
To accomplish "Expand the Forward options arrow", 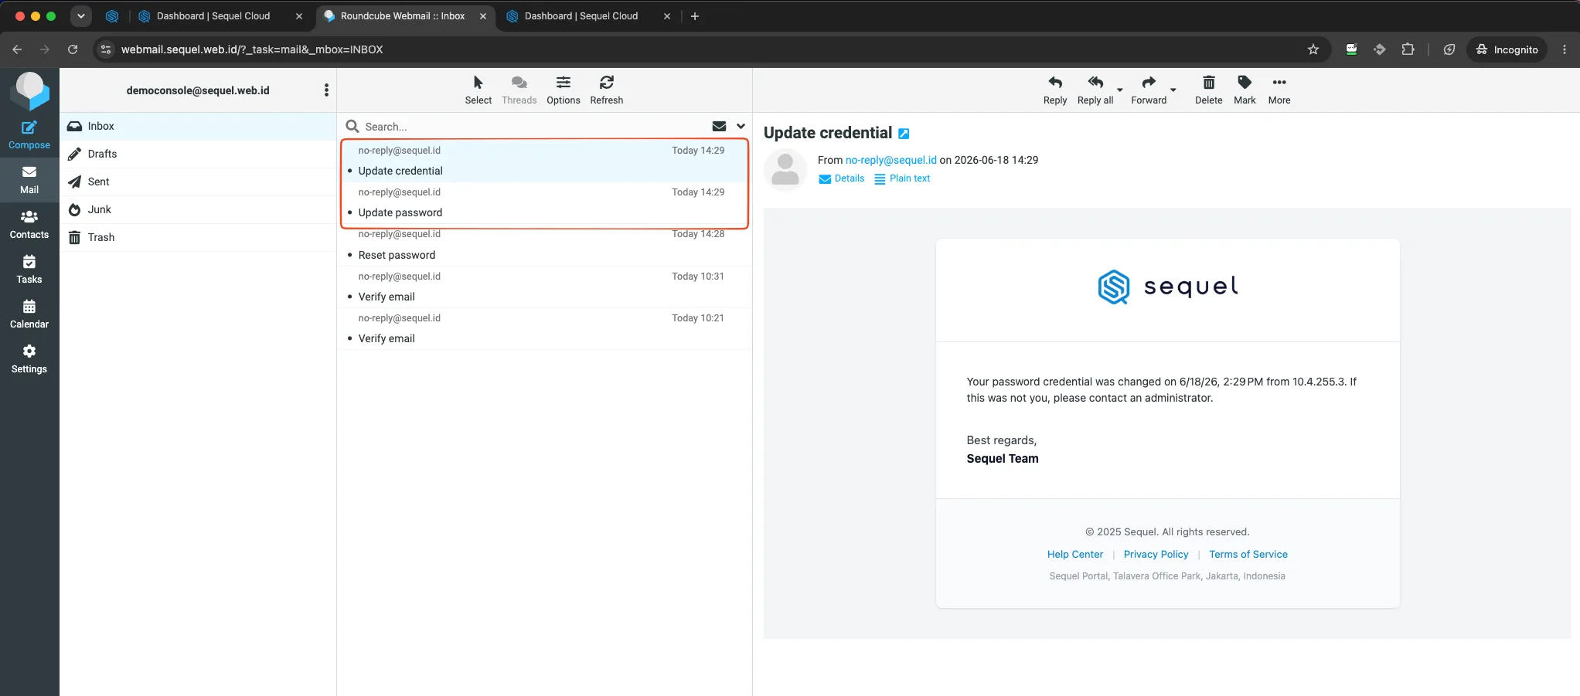I will point(1173,90).
